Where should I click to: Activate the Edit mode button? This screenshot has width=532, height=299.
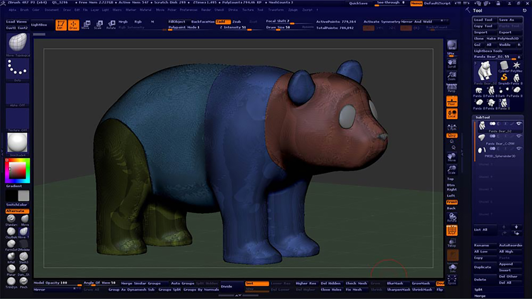pos(61,25)
